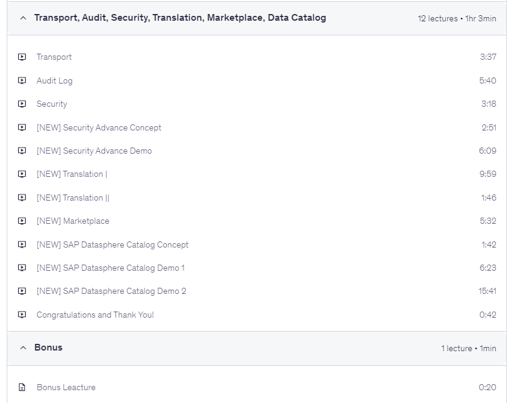The image size is (519, 403).
Task: Click video icon for Catalog Demo 2
Action: (23, 291)
